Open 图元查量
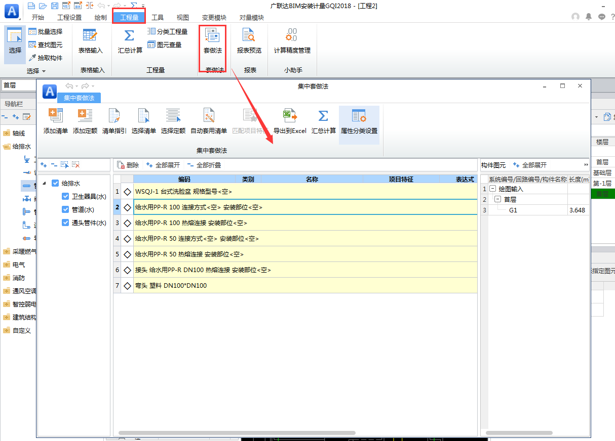 164,45
